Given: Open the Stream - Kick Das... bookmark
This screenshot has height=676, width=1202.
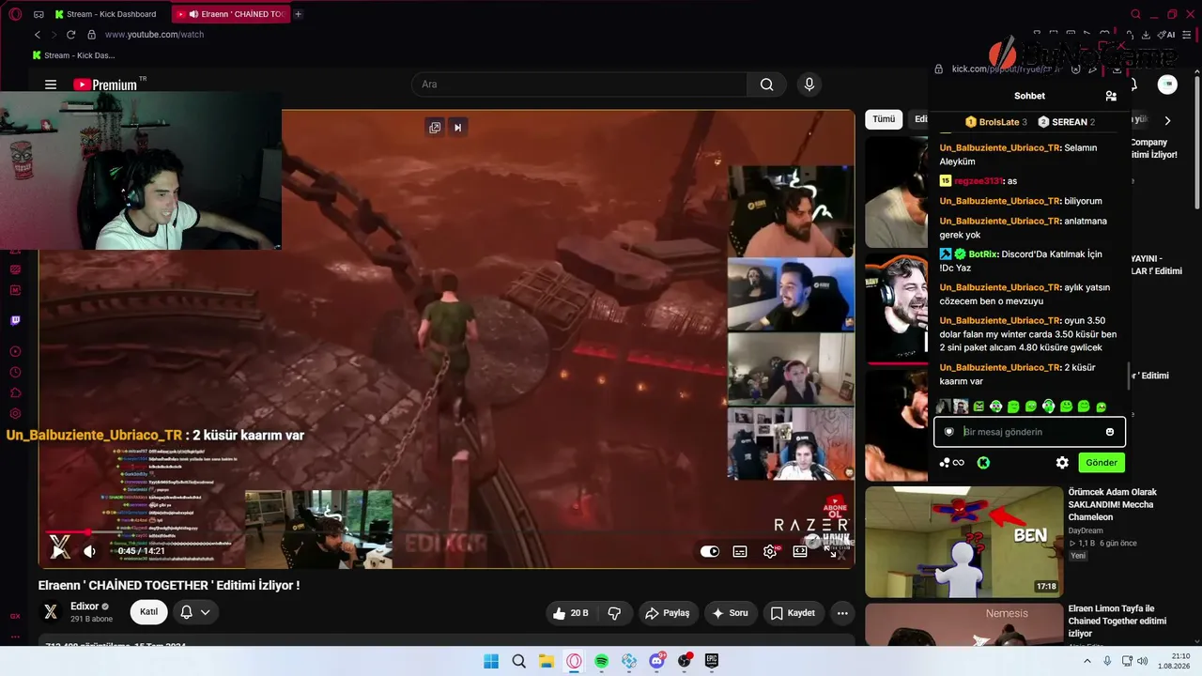Looking at the screenshot, I should (73, 55).
